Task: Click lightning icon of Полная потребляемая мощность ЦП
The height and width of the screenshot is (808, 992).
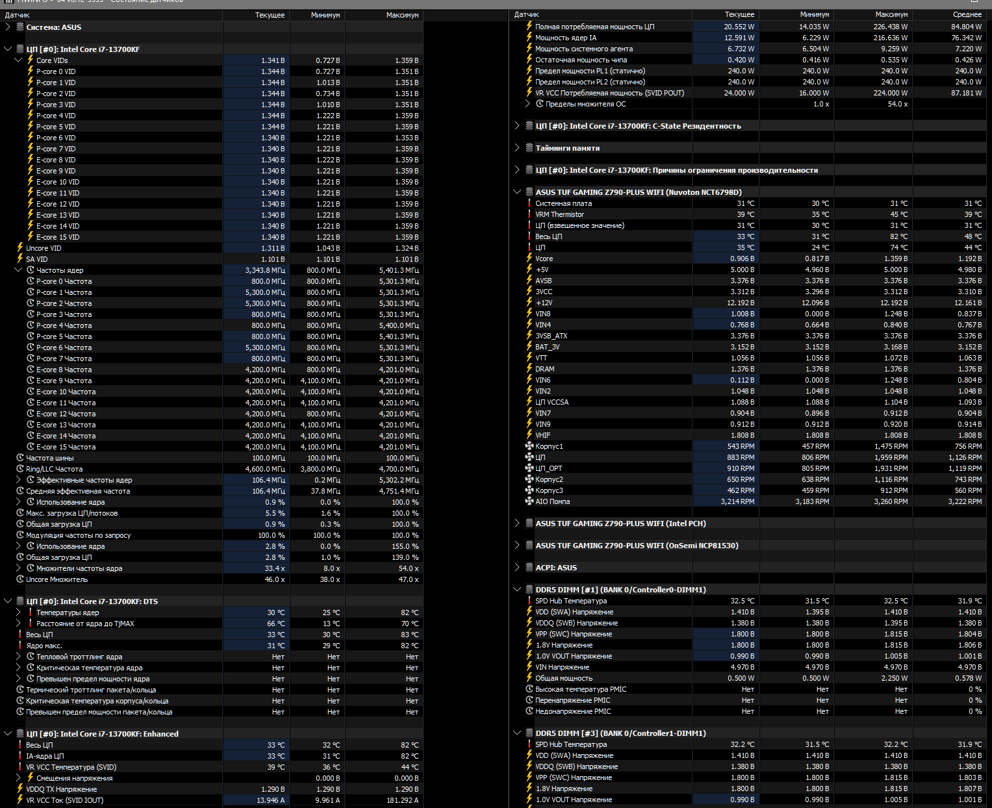Action: (x=529, y=27)
